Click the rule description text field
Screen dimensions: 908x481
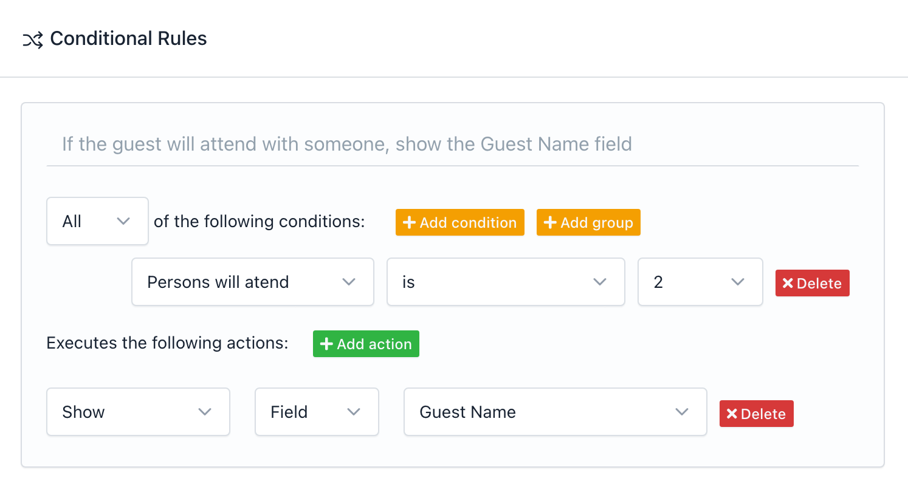coord(452,145)
